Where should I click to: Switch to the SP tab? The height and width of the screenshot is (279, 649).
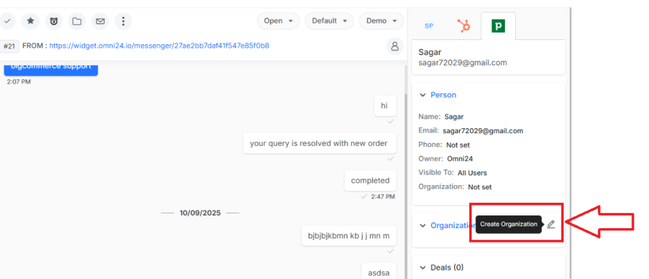point(429,26)
